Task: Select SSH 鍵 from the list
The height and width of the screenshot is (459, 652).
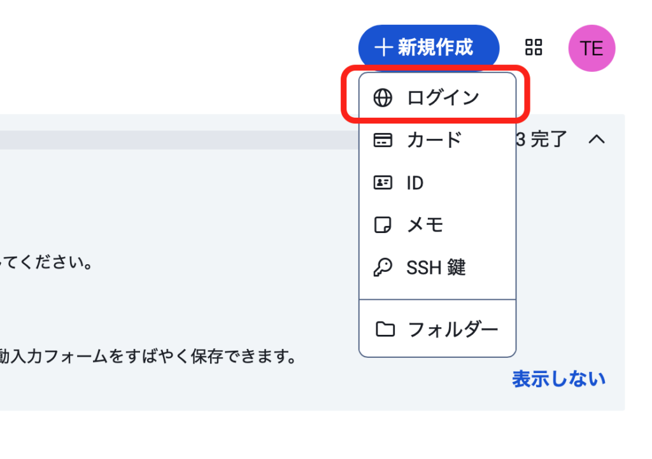Action: tap(437, 267)
